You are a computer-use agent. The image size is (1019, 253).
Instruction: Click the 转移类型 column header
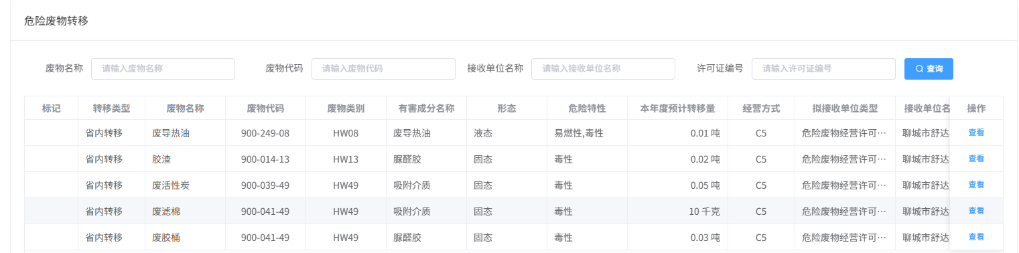click(x=111, y=108)
